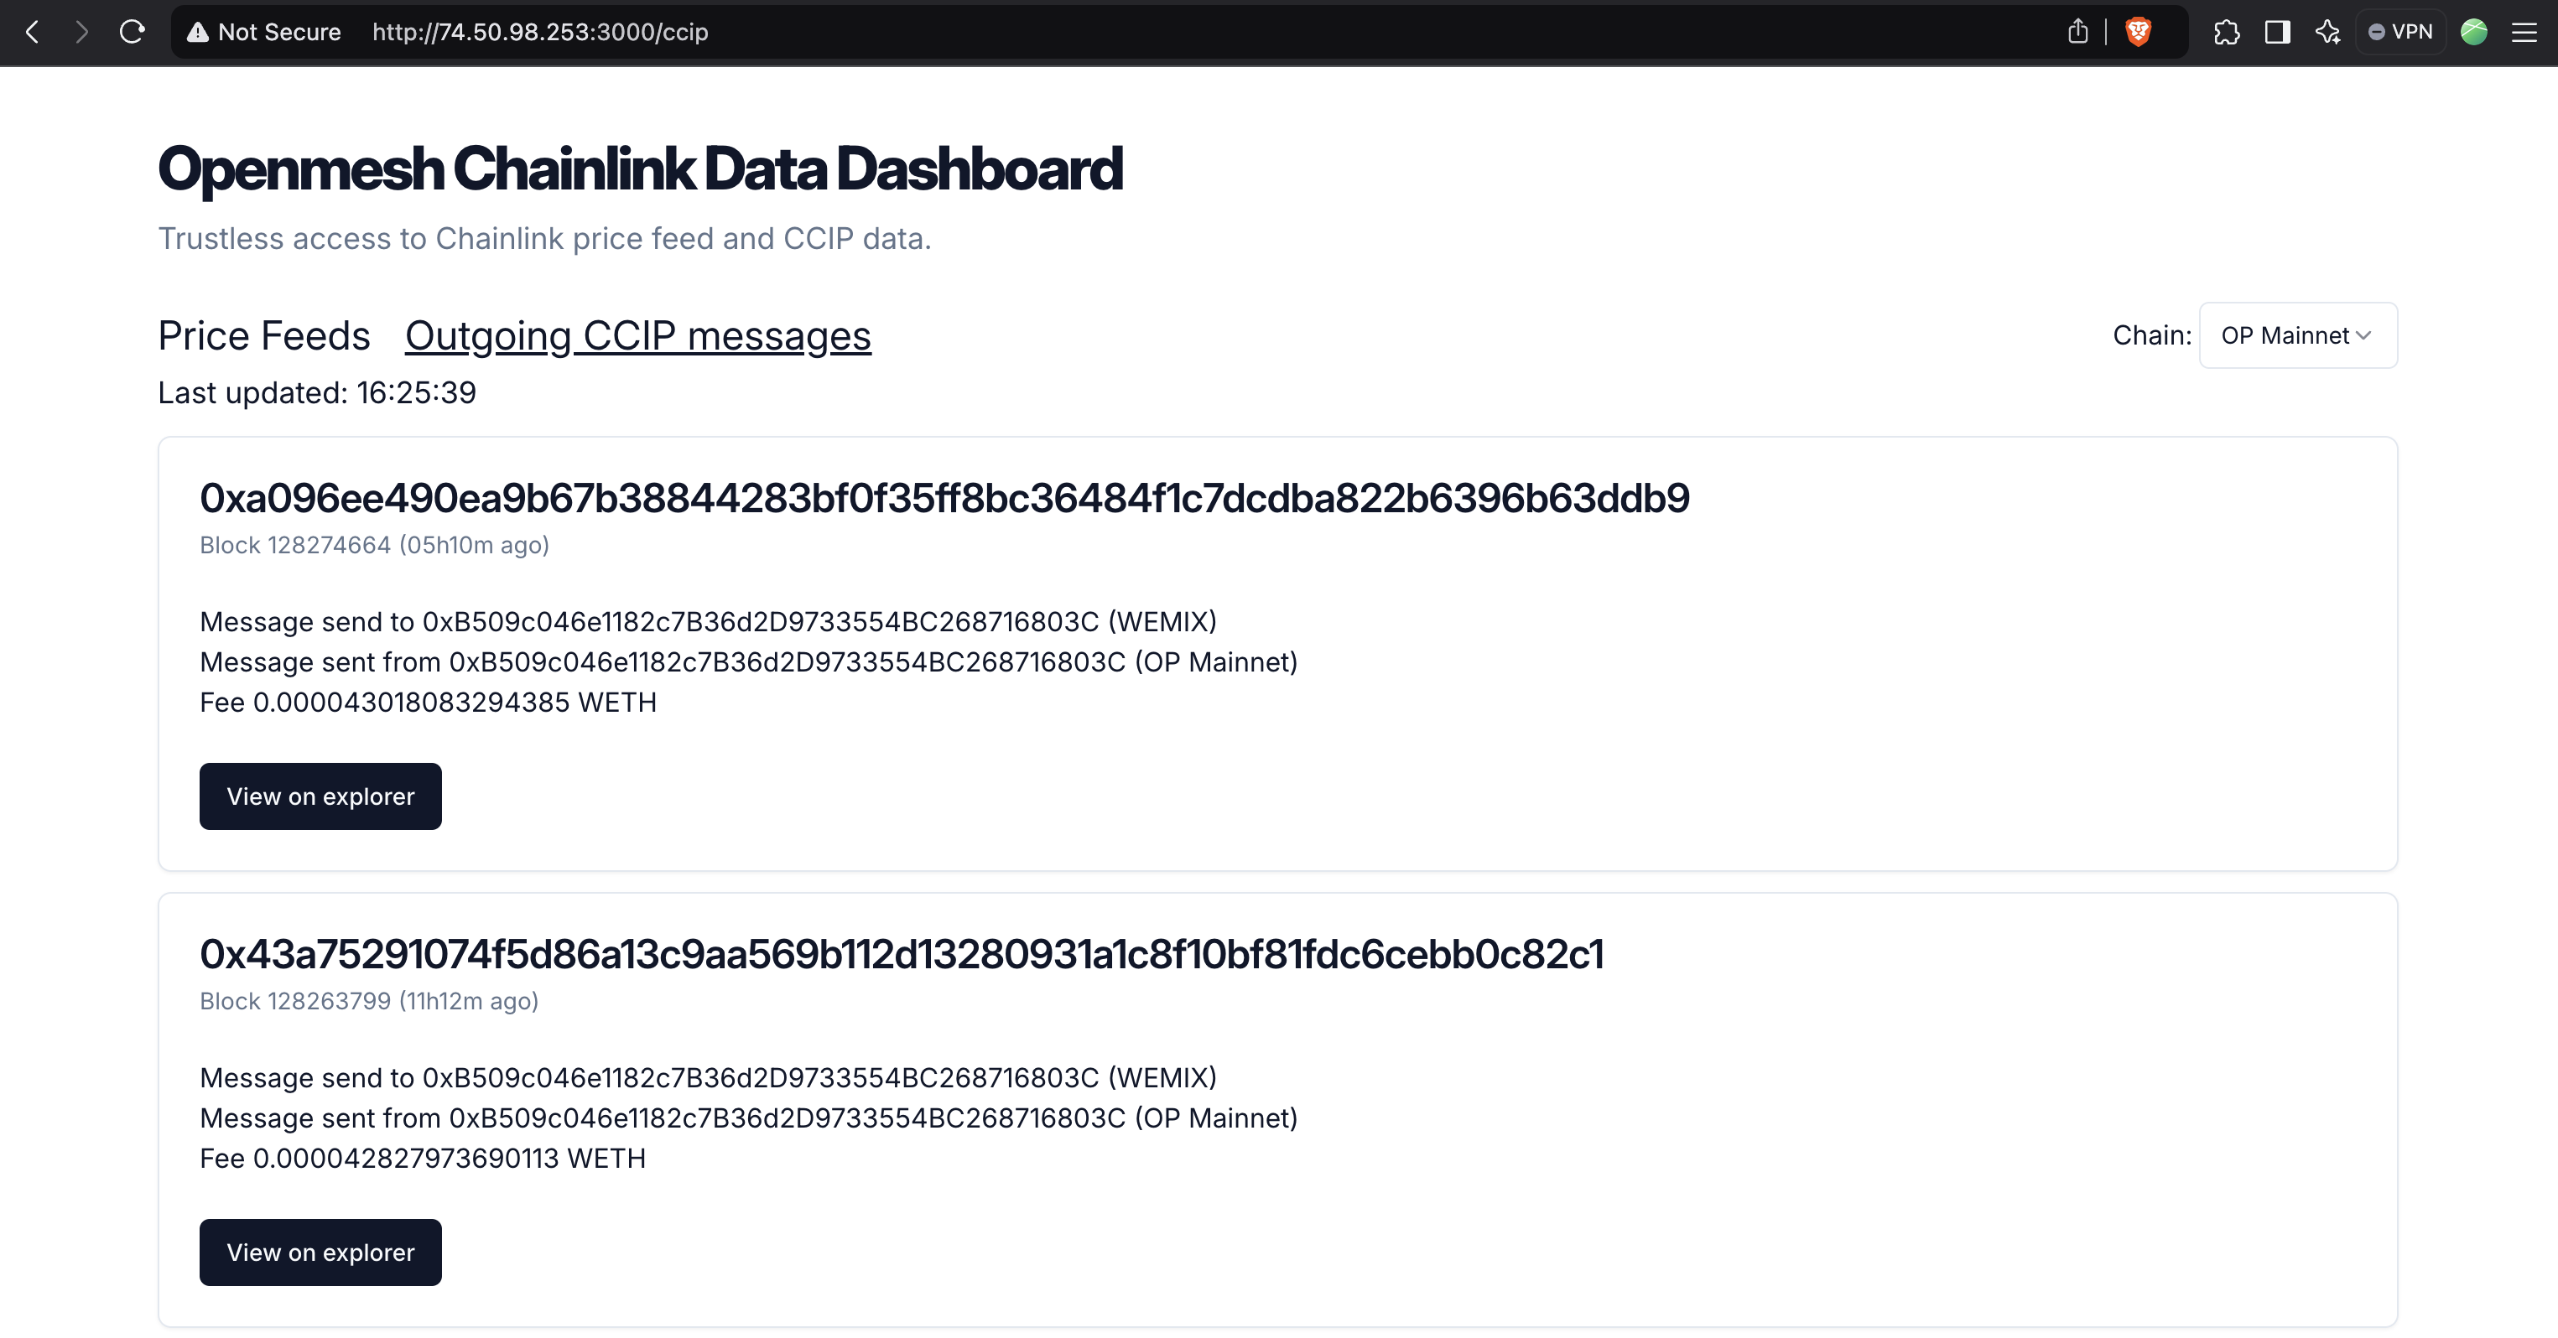
Task: Click the browser back arrow
Action: click(x=33, y=33)
